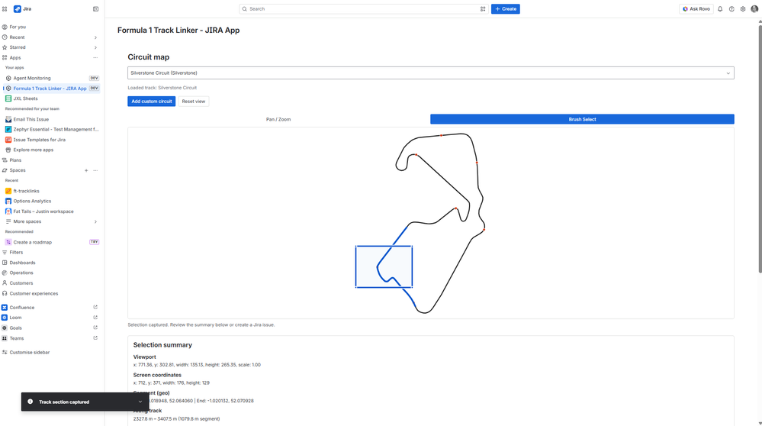Click Add custom circuit button
The width and height of the screenshot is (762, 426).
tap(152, 101)
